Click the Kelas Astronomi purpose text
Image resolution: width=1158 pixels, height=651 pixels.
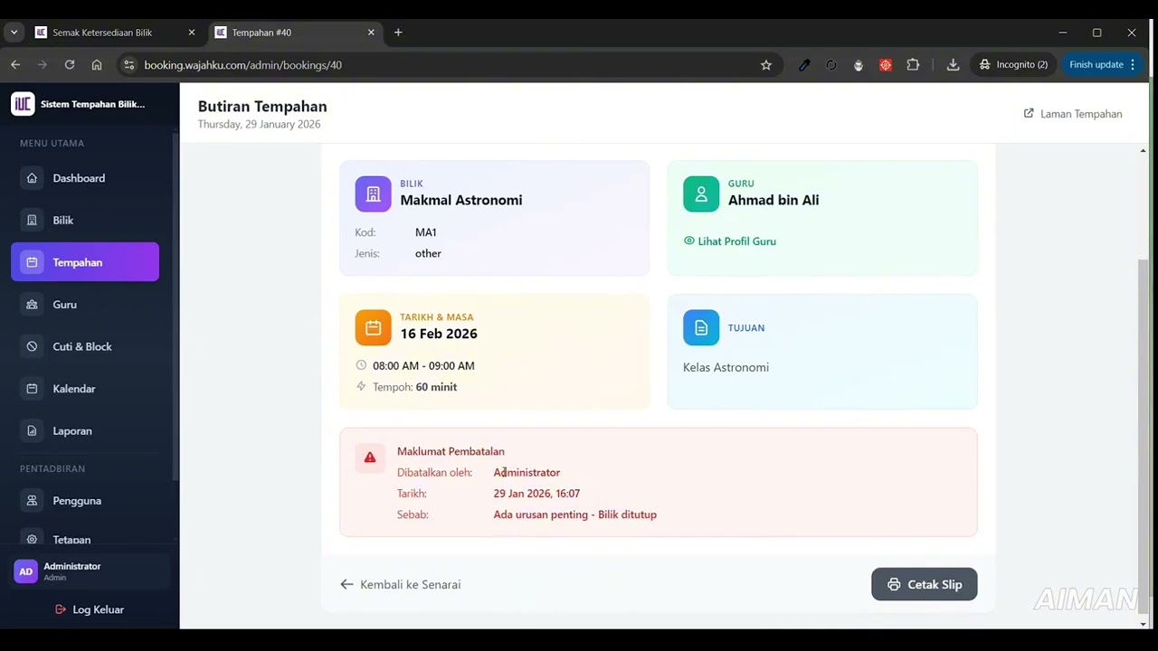(726, 367)
